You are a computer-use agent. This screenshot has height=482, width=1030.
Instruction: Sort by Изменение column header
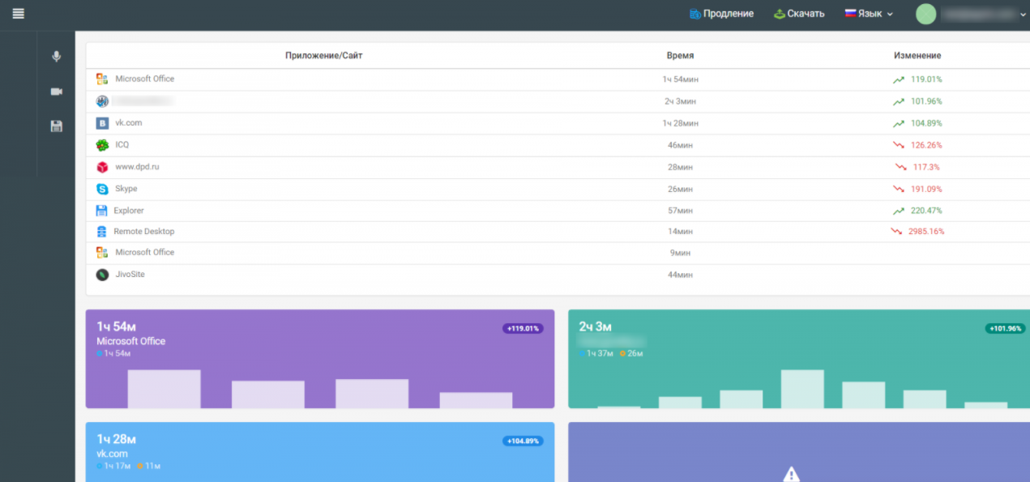click(x=917, y=56)
